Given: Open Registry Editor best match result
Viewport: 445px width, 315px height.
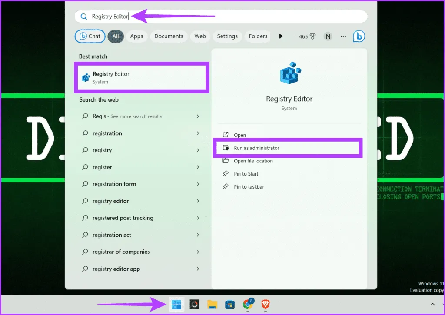Looking at the screenshot, I should click(142, 78).
